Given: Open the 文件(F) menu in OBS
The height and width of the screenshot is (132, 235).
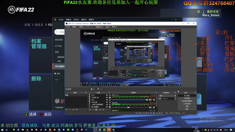Looking at the screenshot, I should (x=68, y=27).
